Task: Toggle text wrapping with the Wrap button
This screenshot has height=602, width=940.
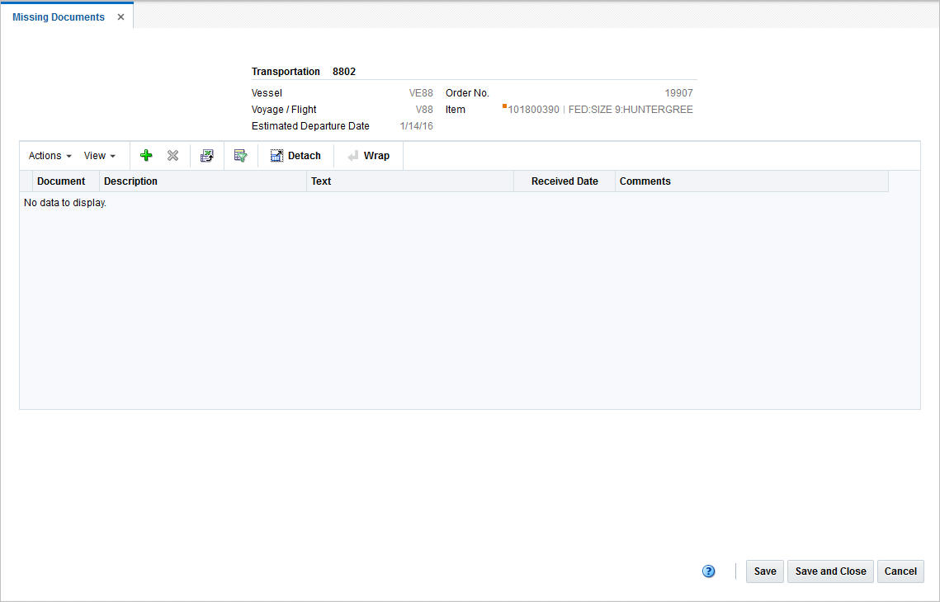Action: pyautogui.click(x=368, y=155)
